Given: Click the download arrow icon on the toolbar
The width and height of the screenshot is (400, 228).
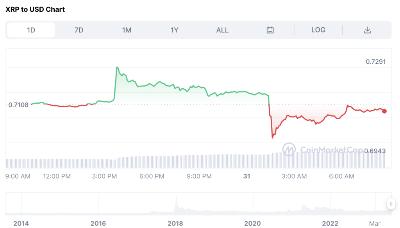Looking at the screenshot, I should point(368,30).
